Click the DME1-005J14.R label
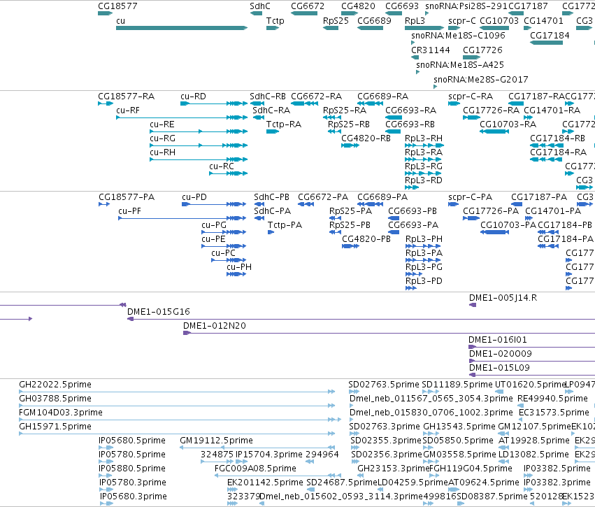 [x=503, y=298]
